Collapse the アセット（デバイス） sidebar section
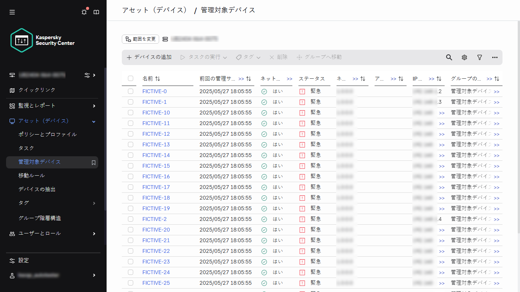The width and height of the screenshot is (520, 292). point(93,121)
